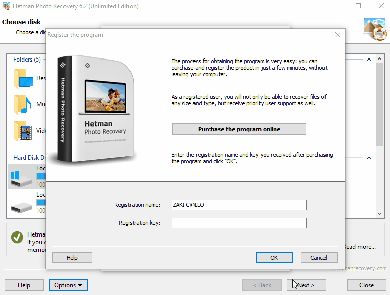The image size is (390, 295).
Task: Click the Next button in wizard
Action: click(306, 285)
